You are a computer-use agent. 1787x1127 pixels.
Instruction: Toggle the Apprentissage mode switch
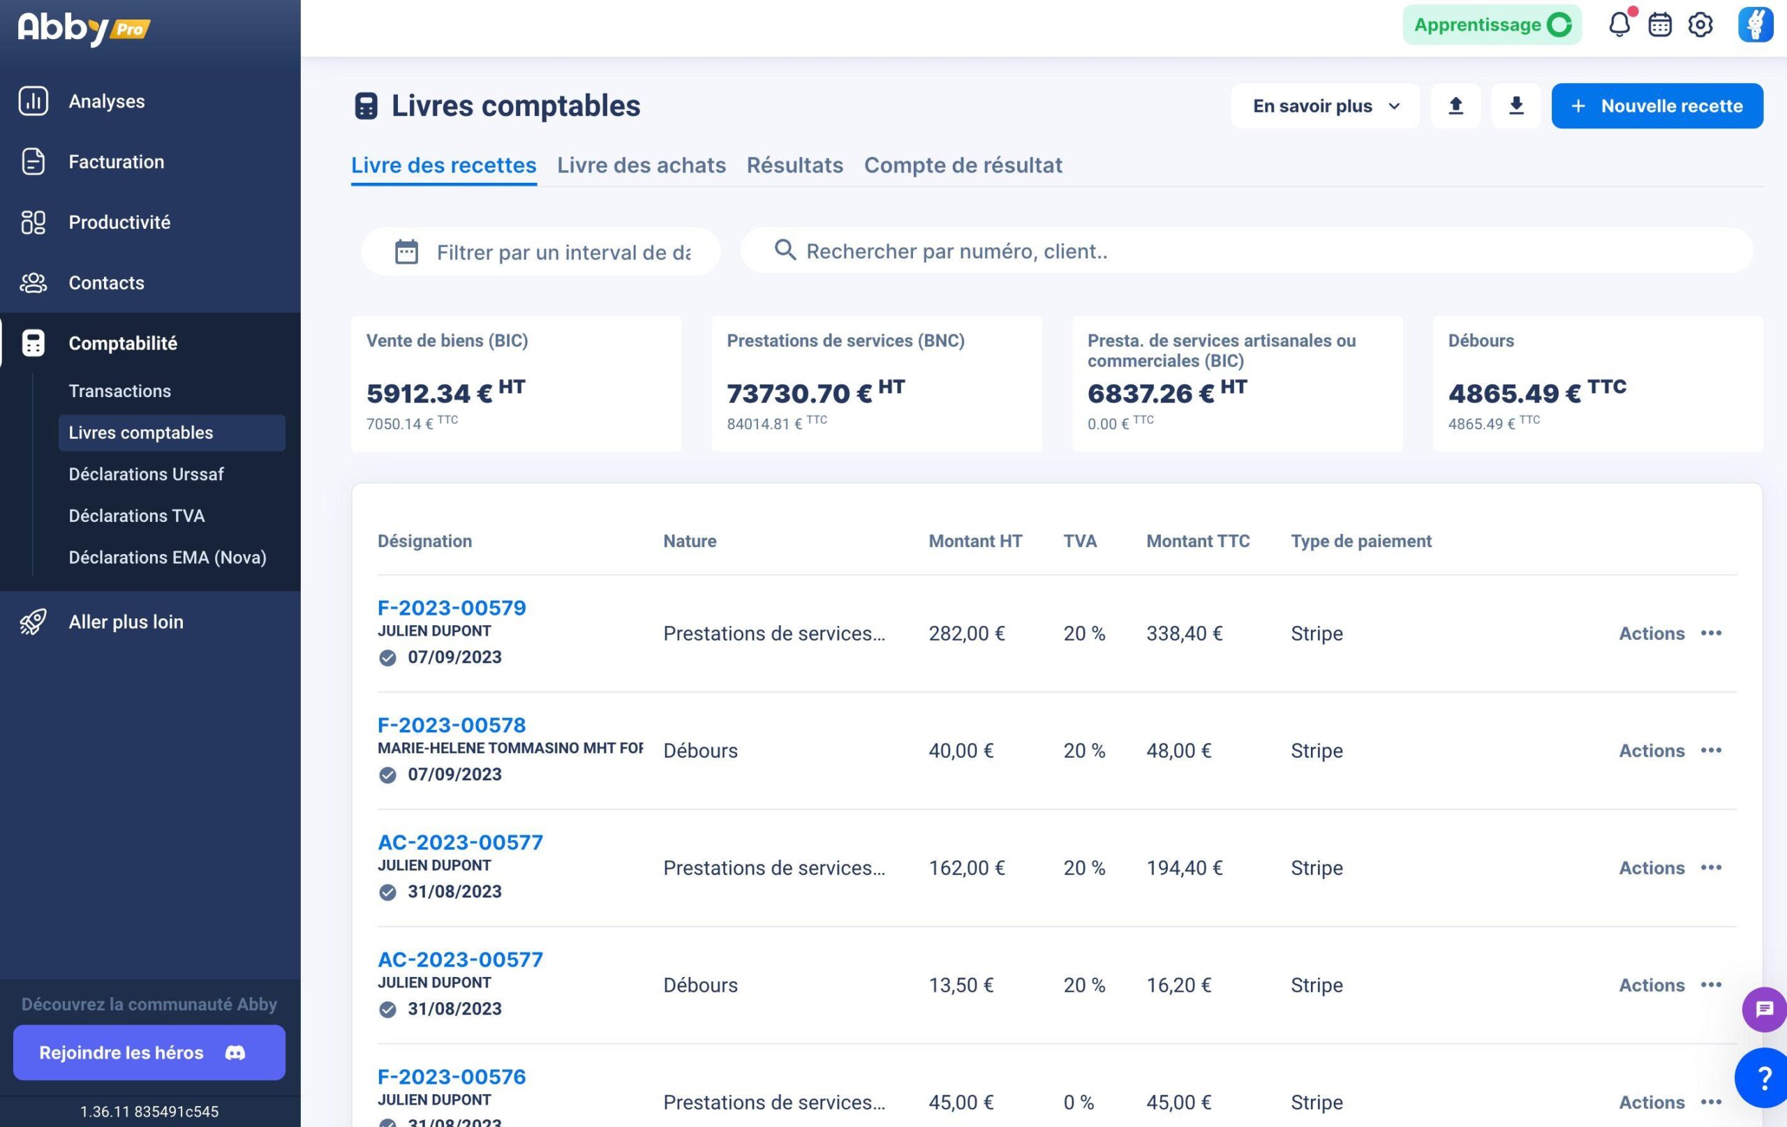(1559, 24)
